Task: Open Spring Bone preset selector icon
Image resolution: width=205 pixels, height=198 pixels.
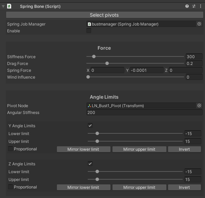Action: coord(194,6)
